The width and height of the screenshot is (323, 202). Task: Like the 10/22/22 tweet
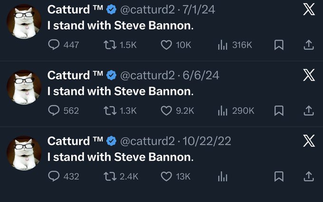tap(166, 176)
